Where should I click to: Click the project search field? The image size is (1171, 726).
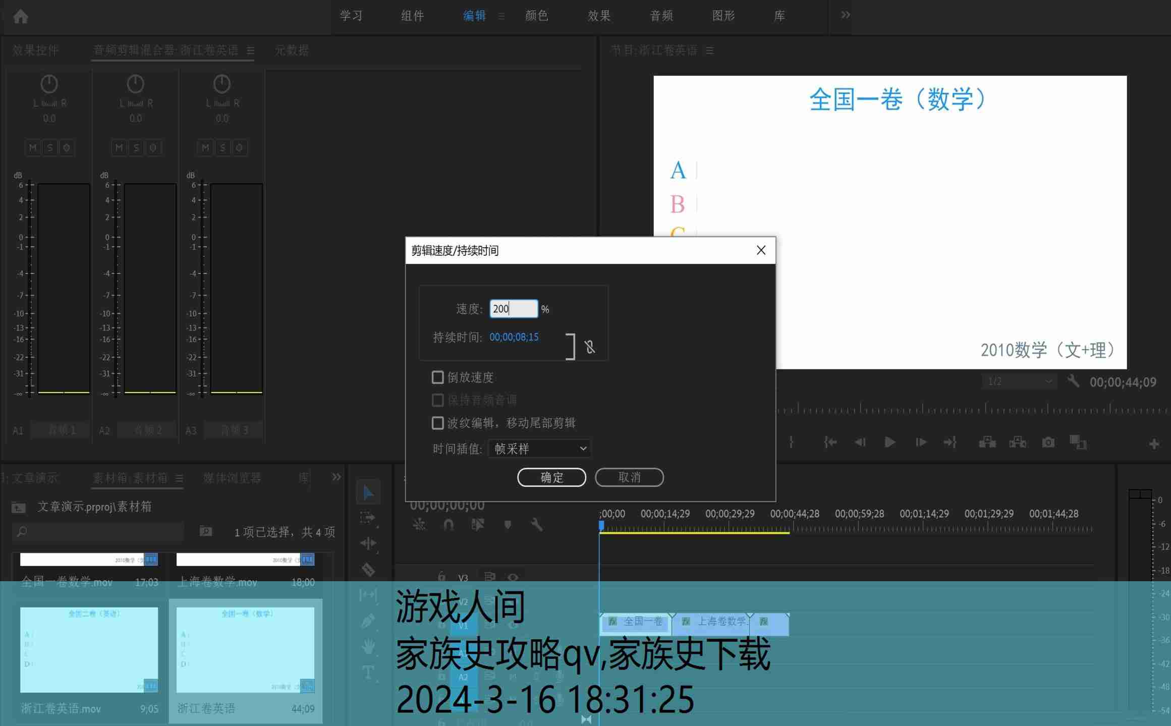coord(98,531)
